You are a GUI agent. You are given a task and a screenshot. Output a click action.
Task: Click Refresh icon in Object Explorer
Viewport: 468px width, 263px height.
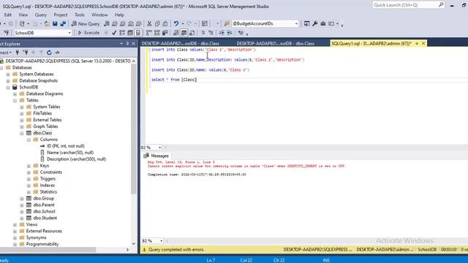[49, 53]
